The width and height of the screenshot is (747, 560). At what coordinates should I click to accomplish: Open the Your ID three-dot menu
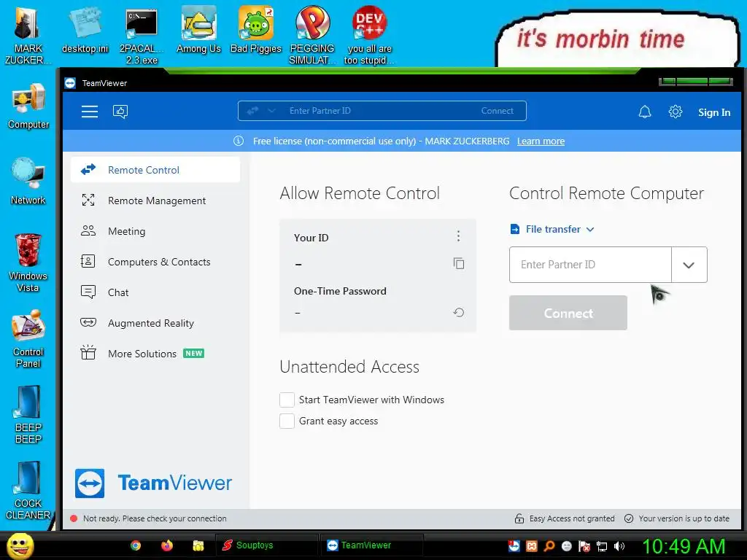458,236
